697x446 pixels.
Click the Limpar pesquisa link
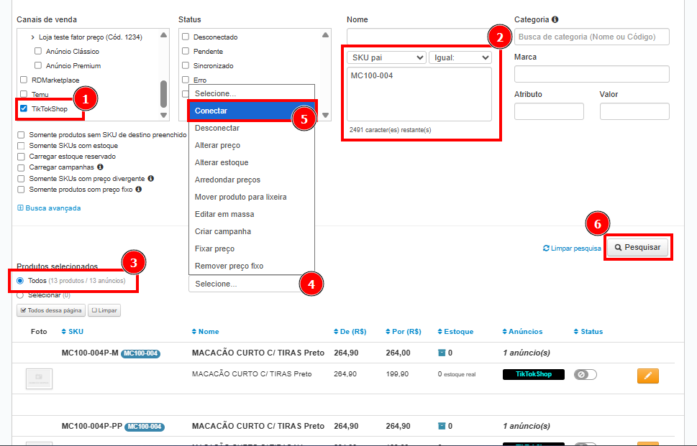(572, 248)
